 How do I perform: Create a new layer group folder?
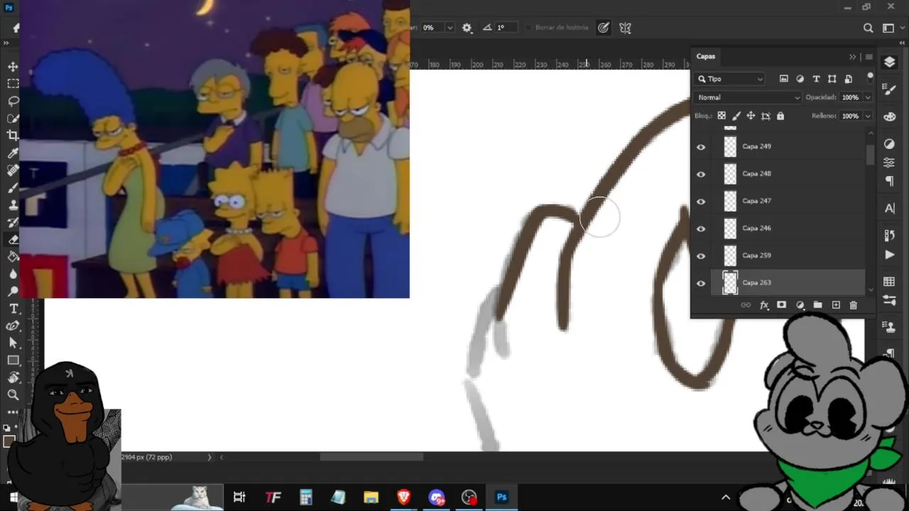pyautogui.click(x=817, y=305)
